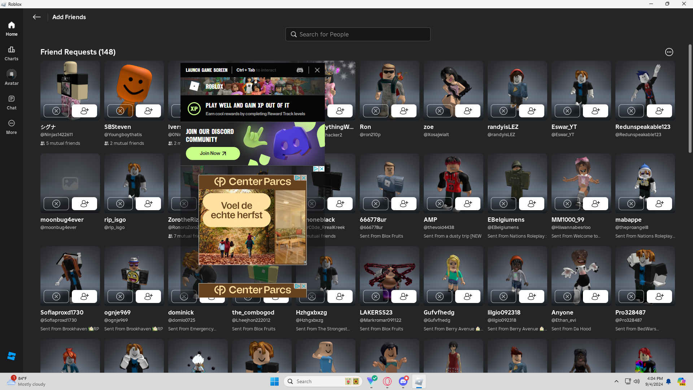Open the Charts sidebar icon

point(11,53)
